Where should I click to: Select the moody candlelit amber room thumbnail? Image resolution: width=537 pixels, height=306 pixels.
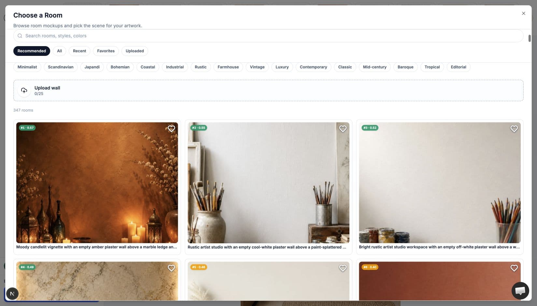tap(97, 183)
